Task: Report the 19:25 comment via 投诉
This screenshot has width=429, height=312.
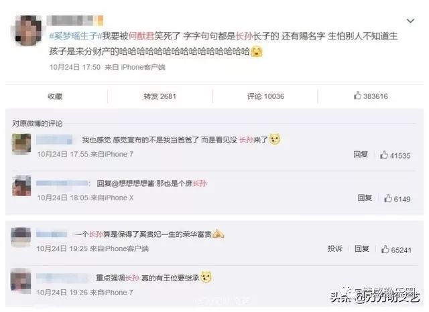Action: 335,248
